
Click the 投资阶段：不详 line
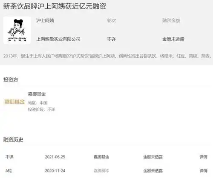[x=41, y=109]
